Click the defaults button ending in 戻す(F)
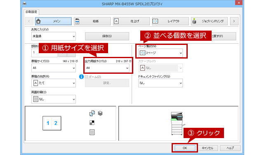This screenshot has width=264, height=155. pyautogui.click(x=224, y=36)
